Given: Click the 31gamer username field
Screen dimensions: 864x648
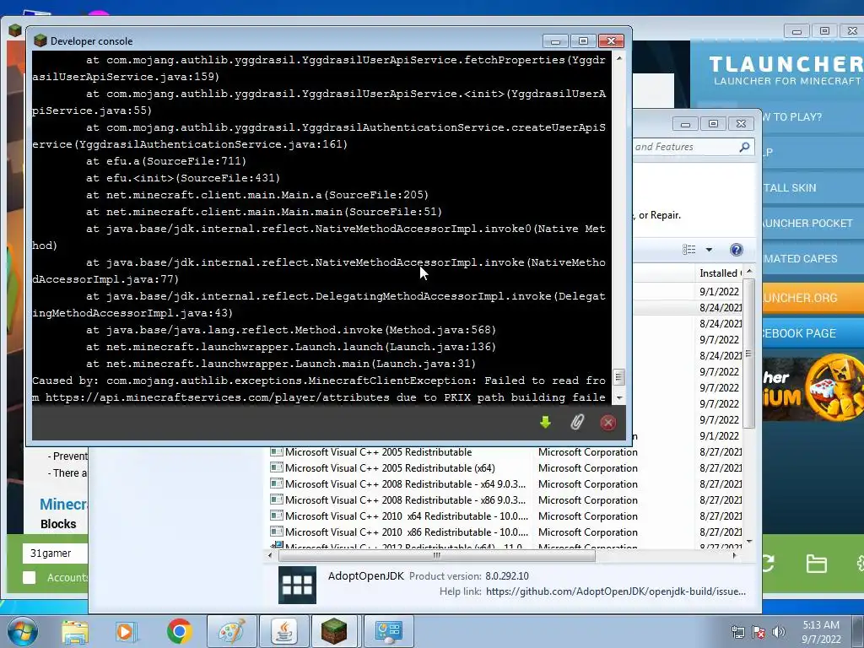Looking at the screenshot, I should pyautogui.click(x=55, y=553).
